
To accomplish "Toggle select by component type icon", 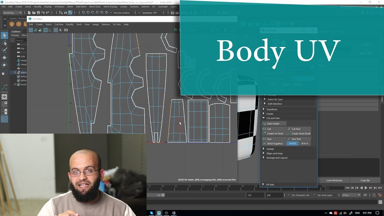I will tap(70, 13).
